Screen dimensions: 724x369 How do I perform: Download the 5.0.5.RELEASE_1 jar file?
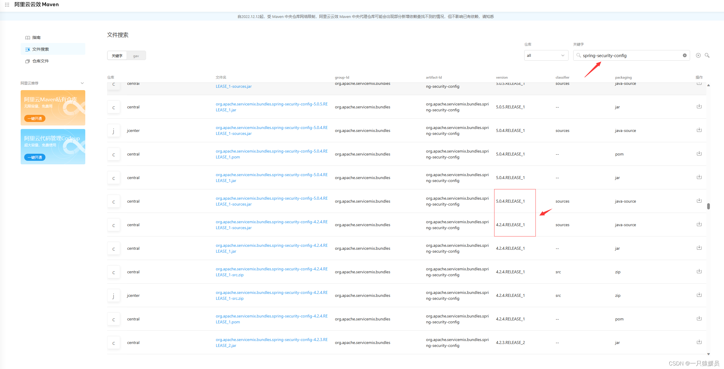click(x=699, y=106)
